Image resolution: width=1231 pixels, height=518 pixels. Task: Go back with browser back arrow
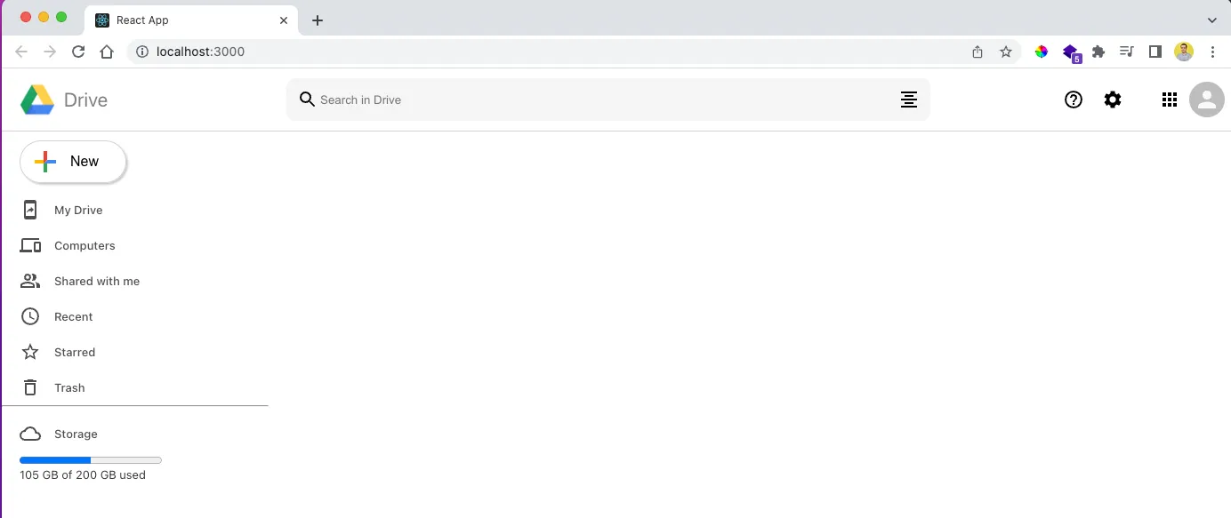(x=21, y=52)
